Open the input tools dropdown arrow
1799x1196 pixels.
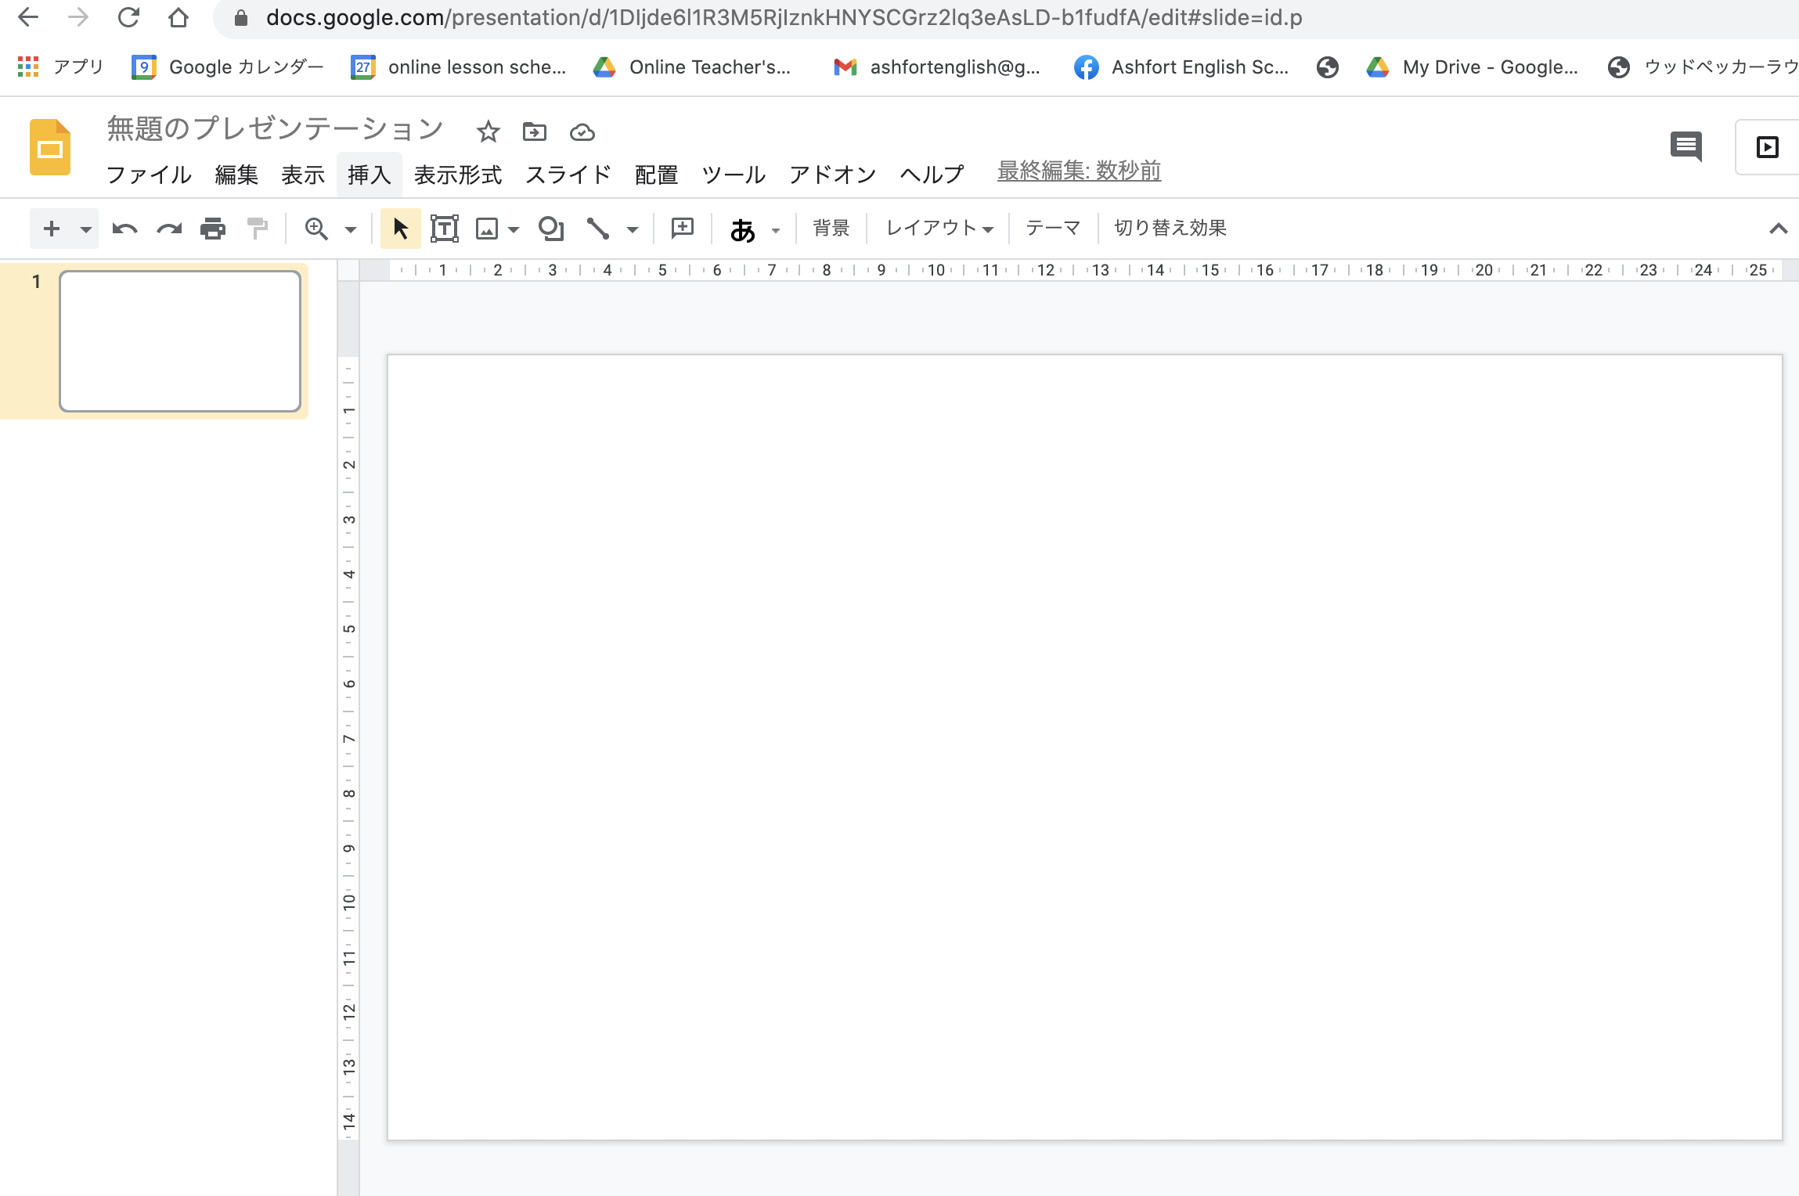[x=776, y=230]
